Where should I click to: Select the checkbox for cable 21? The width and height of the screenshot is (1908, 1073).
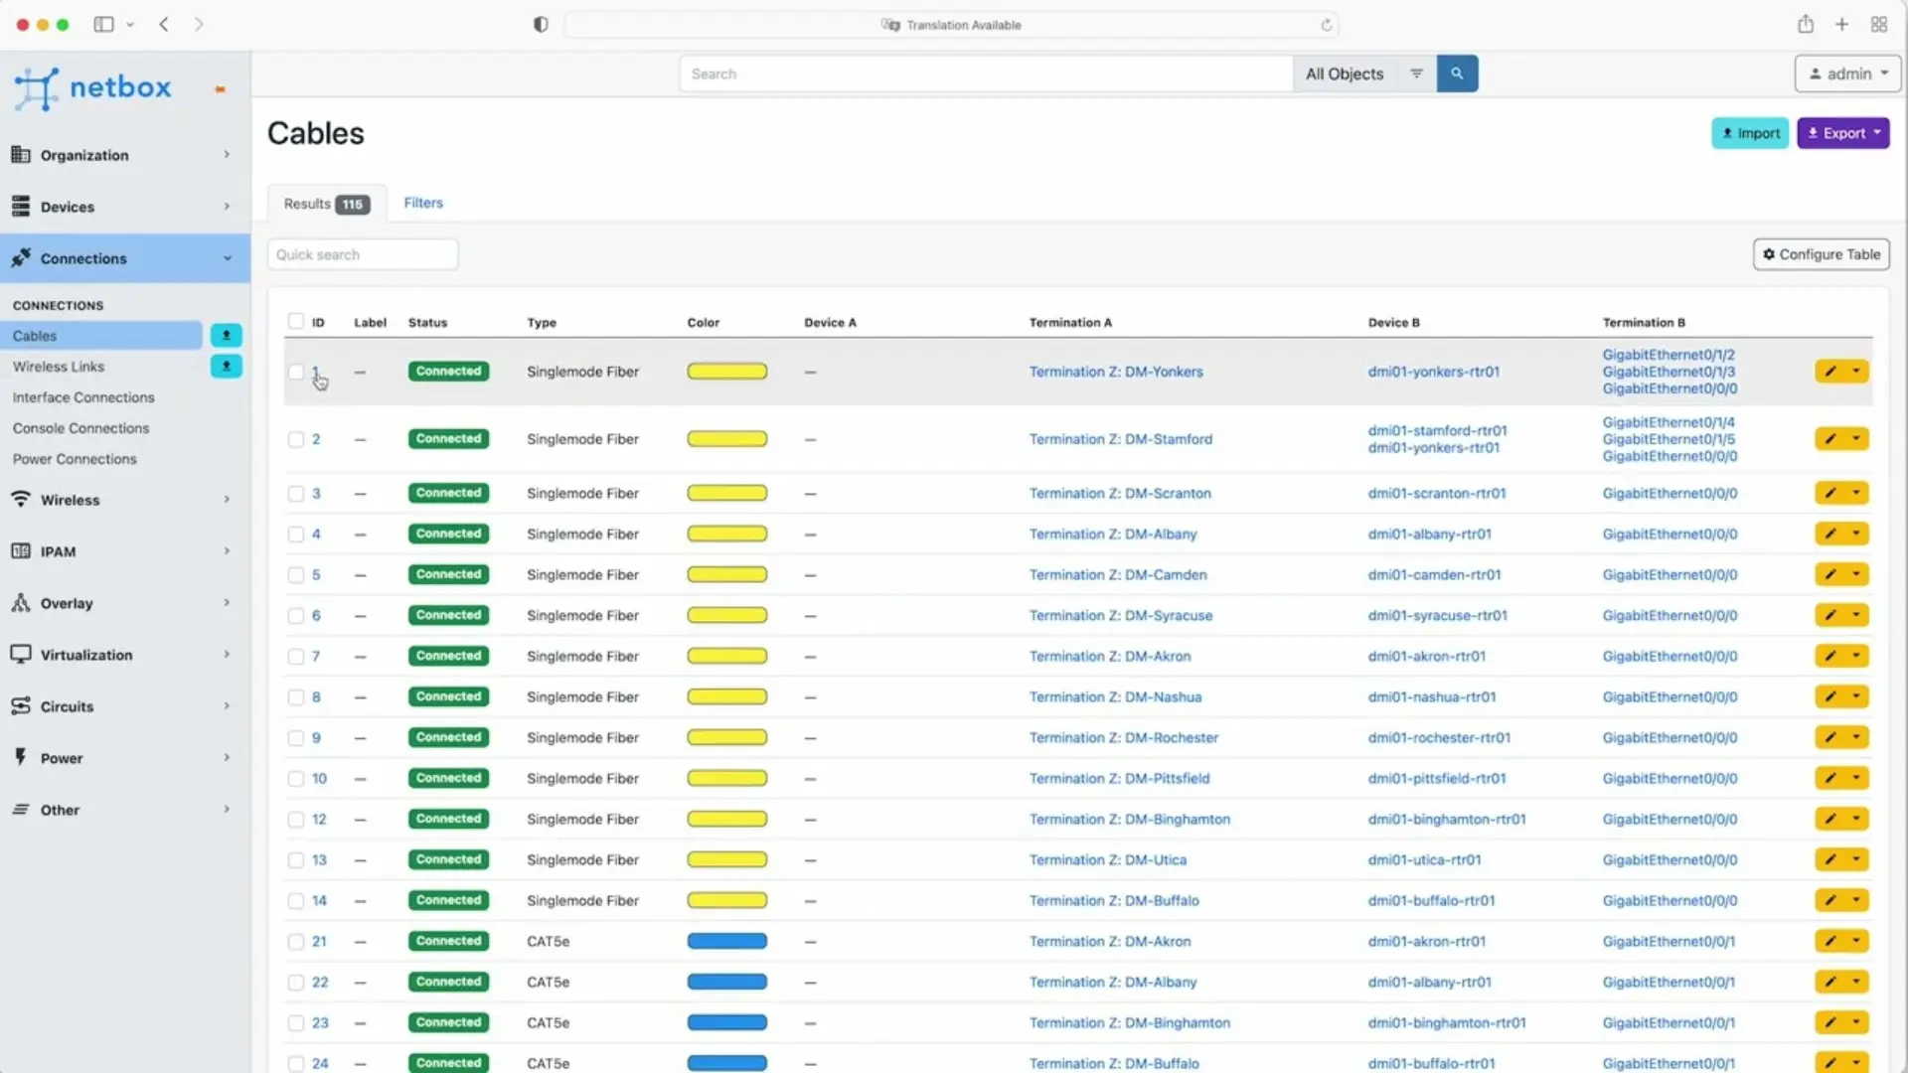296,941
